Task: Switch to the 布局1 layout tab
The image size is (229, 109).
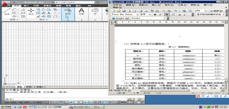Action: pyautogui.click(x=29, y=87)
